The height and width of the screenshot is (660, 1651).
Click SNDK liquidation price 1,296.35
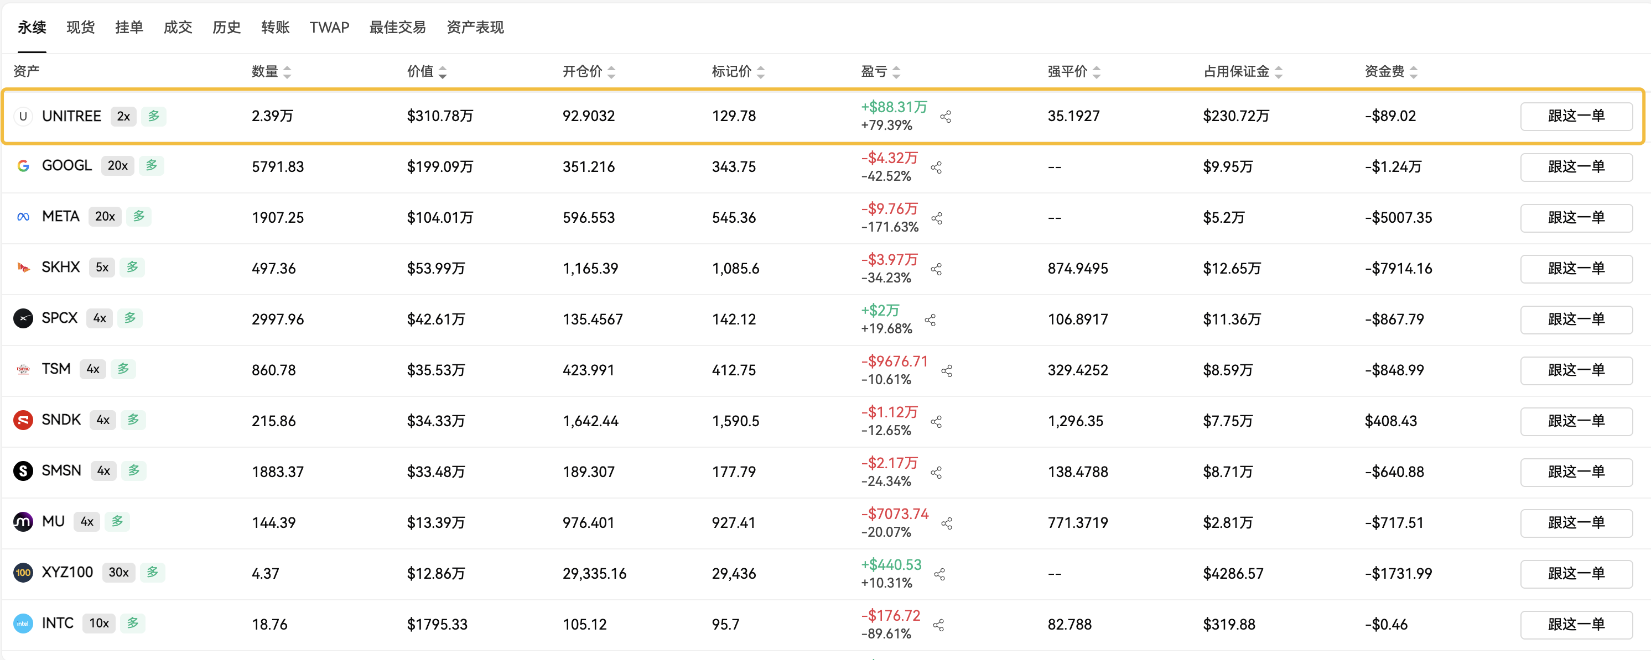(x=1076, y=421)
